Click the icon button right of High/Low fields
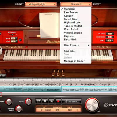This screenshot has height=117, width=117. [20, 40]
